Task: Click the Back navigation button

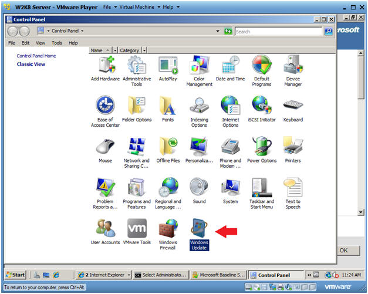Action: 12,31
